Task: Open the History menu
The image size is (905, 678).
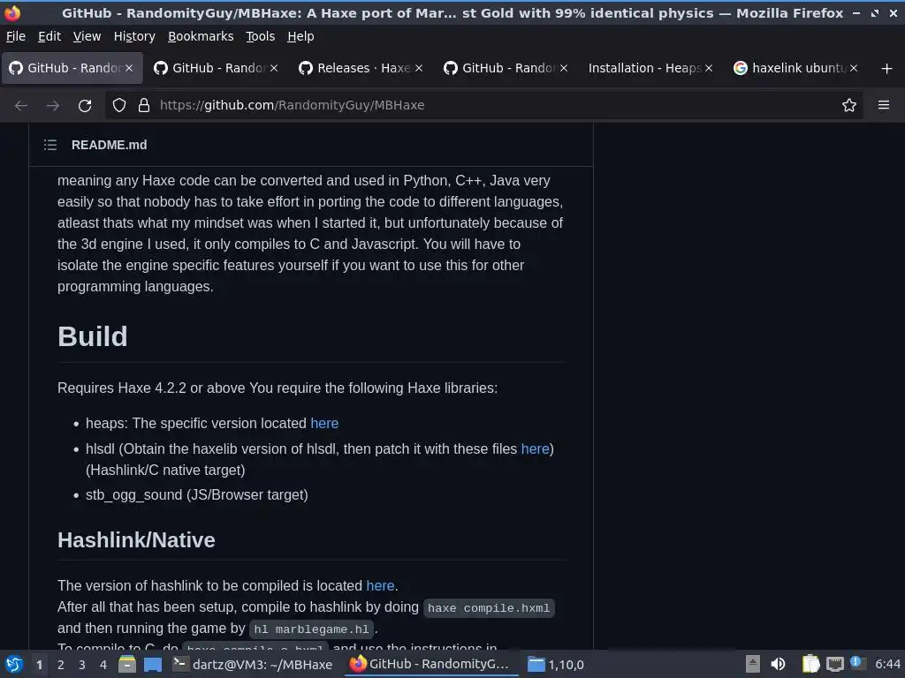Action: [x=134, y=36]
